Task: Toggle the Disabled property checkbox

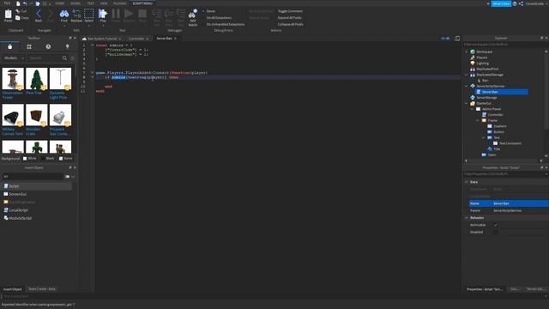Action: 496,232
